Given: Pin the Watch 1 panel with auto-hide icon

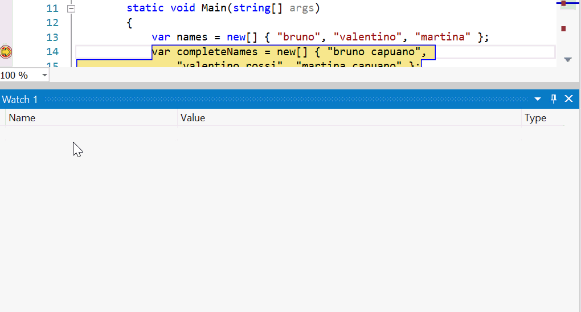Looking at the screenshot, I should coord(553,99).
